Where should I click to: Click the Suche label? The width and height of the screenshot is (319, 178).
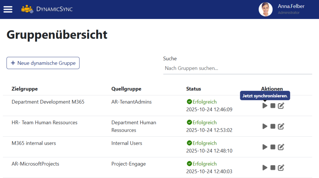[x=170, y=59]
